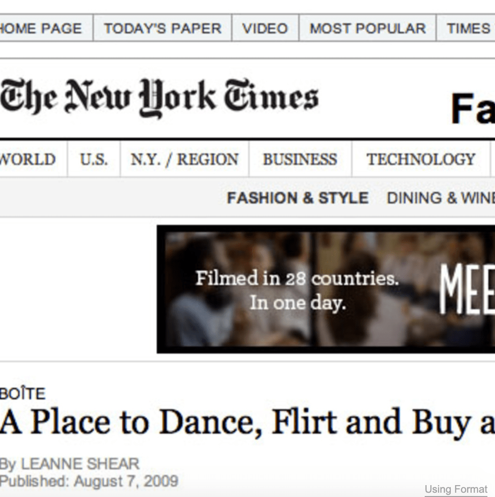Select FASHION & STYLE subsection

(x=298, y=198)
